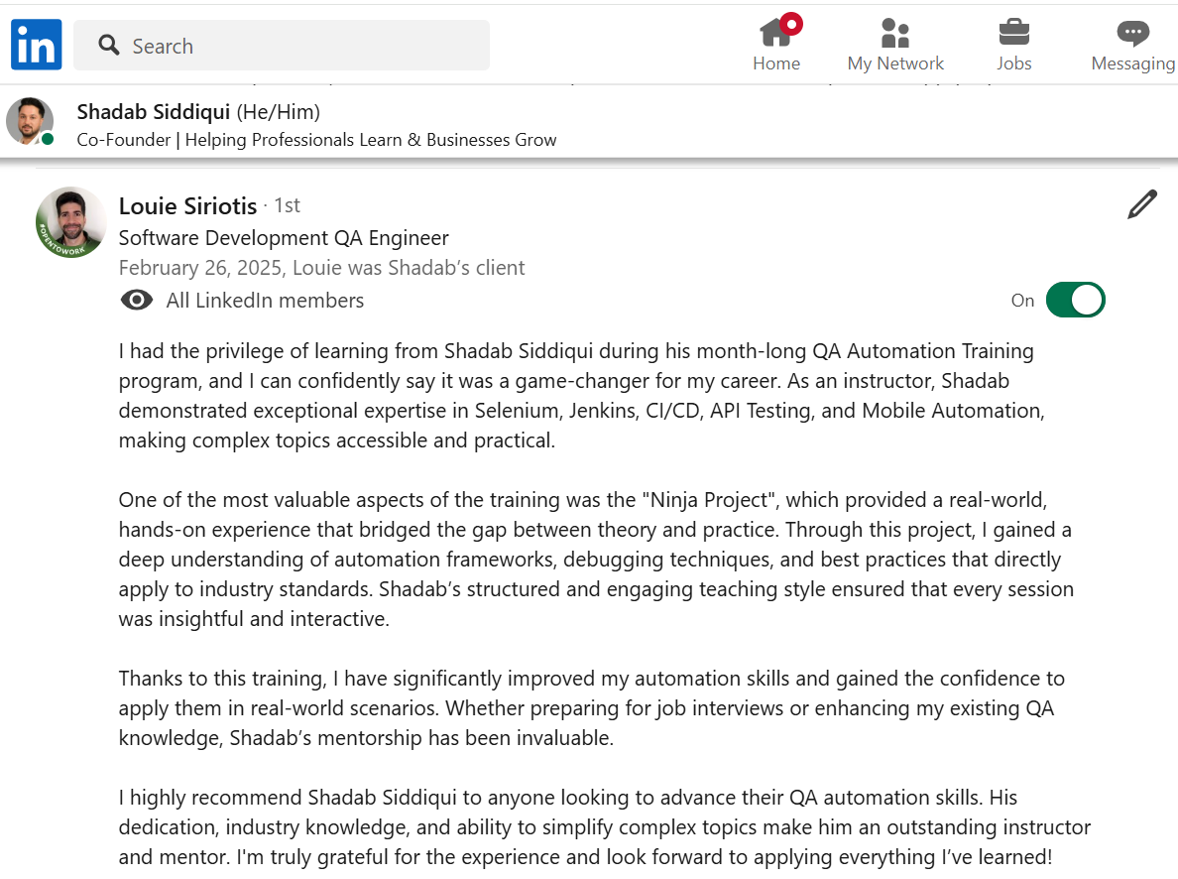Select the "All LinkedIn members" visibility label

(265, 301)
